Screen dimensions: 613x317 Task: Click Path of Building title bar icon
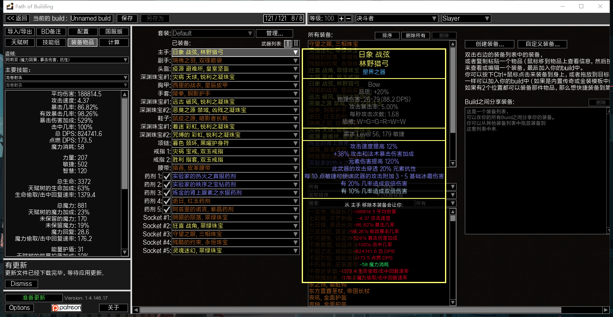pyautogui.click(x=9, y=6)
